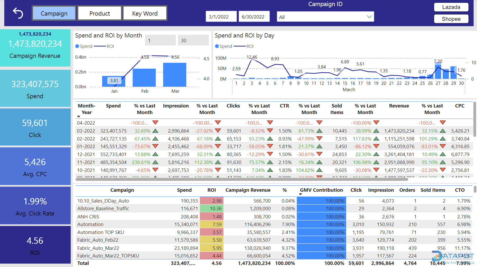This screenshot has width=477, height=267.
Task: Click the red down-arrow next to -47.99%
Action: [x=319, y=138]
